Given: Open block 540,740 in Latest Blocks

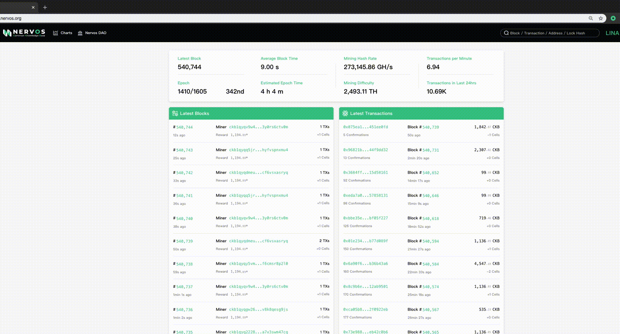Looking at the screenshot, I should [184, 219].
